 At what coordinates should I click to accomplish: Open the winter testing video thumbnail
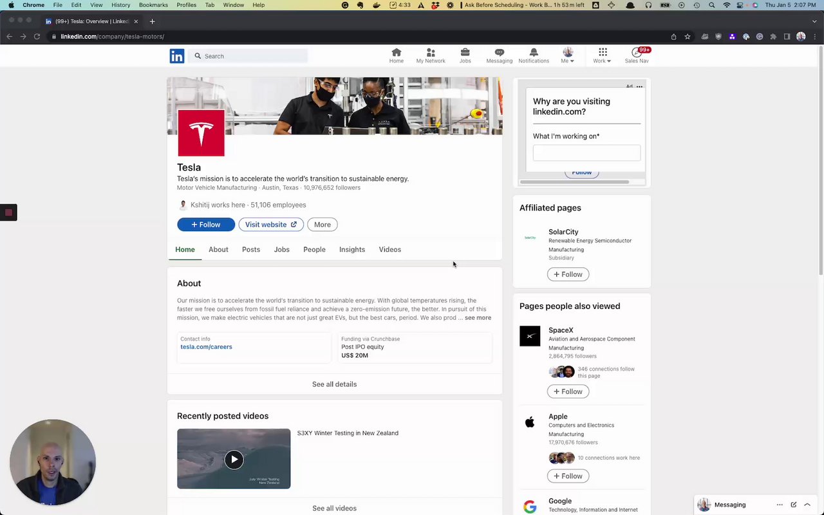pyautogui.click(x=234, y=459)
